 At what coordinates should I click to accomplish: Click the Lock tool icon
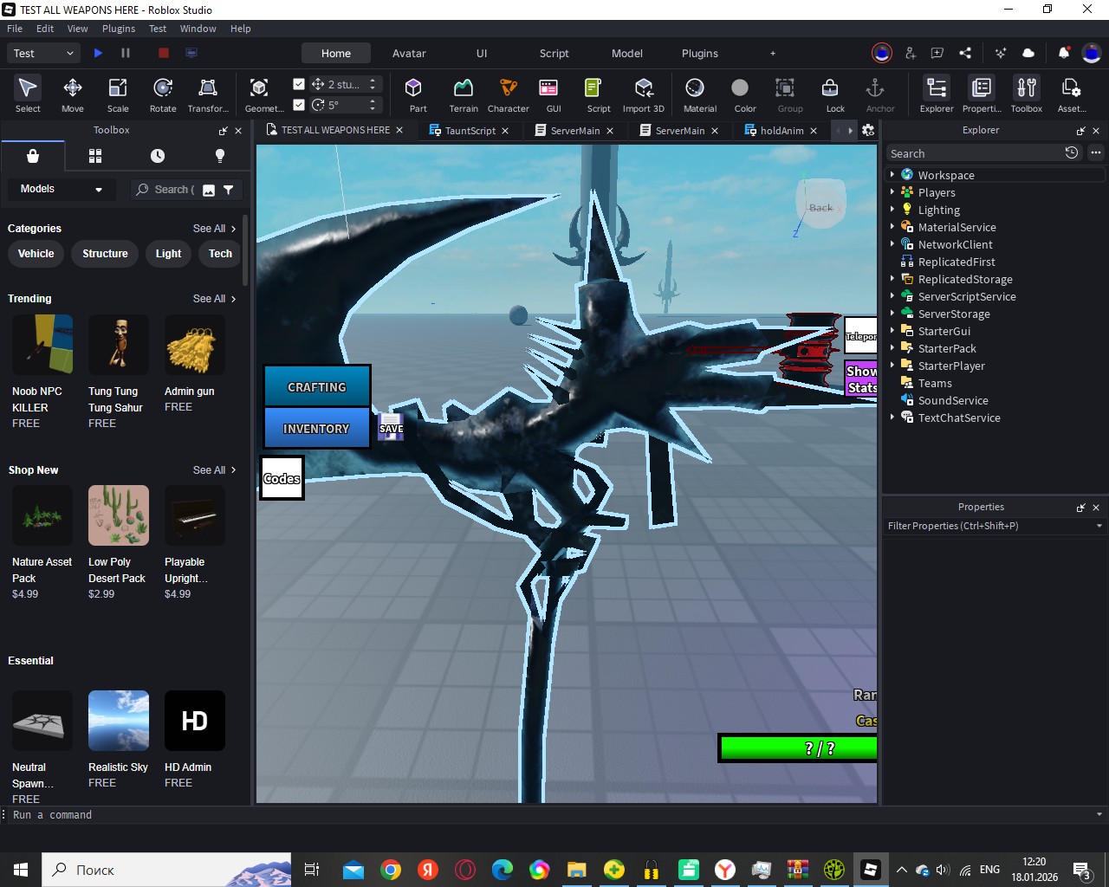point(834,94)
